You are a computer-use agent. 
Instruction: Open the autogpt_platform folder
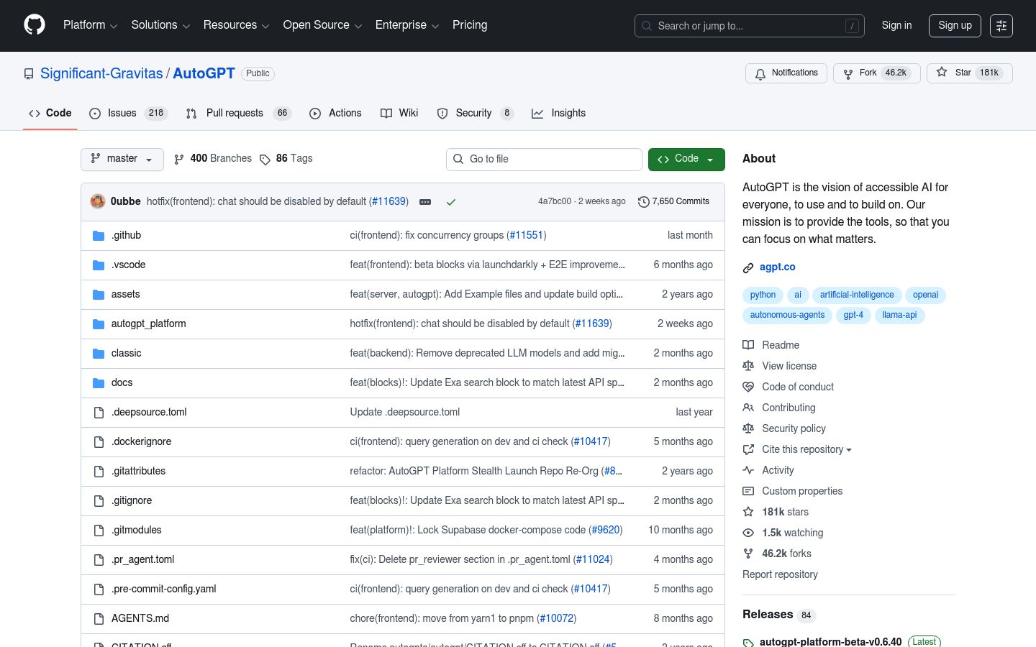(x=148, y=324)
